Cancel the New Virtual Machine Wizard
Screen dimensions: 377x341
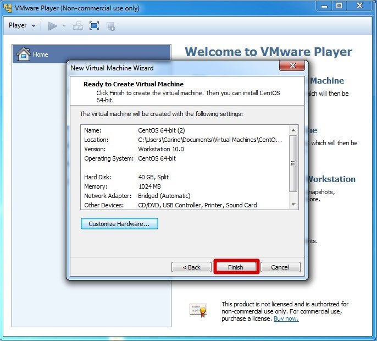click(x=280, y=267)
